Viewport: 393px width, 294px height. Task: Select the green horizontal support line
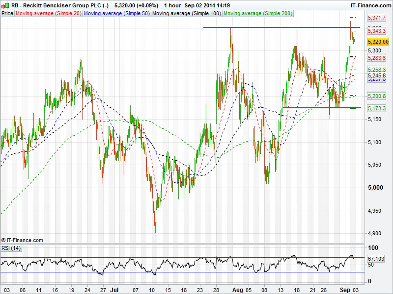314,107
